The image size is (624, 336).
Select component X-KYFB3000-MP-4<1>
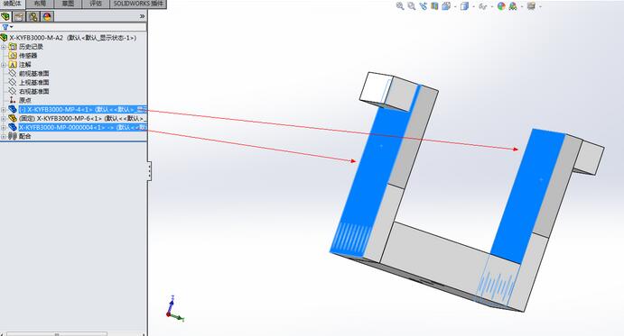click(83, 109)
